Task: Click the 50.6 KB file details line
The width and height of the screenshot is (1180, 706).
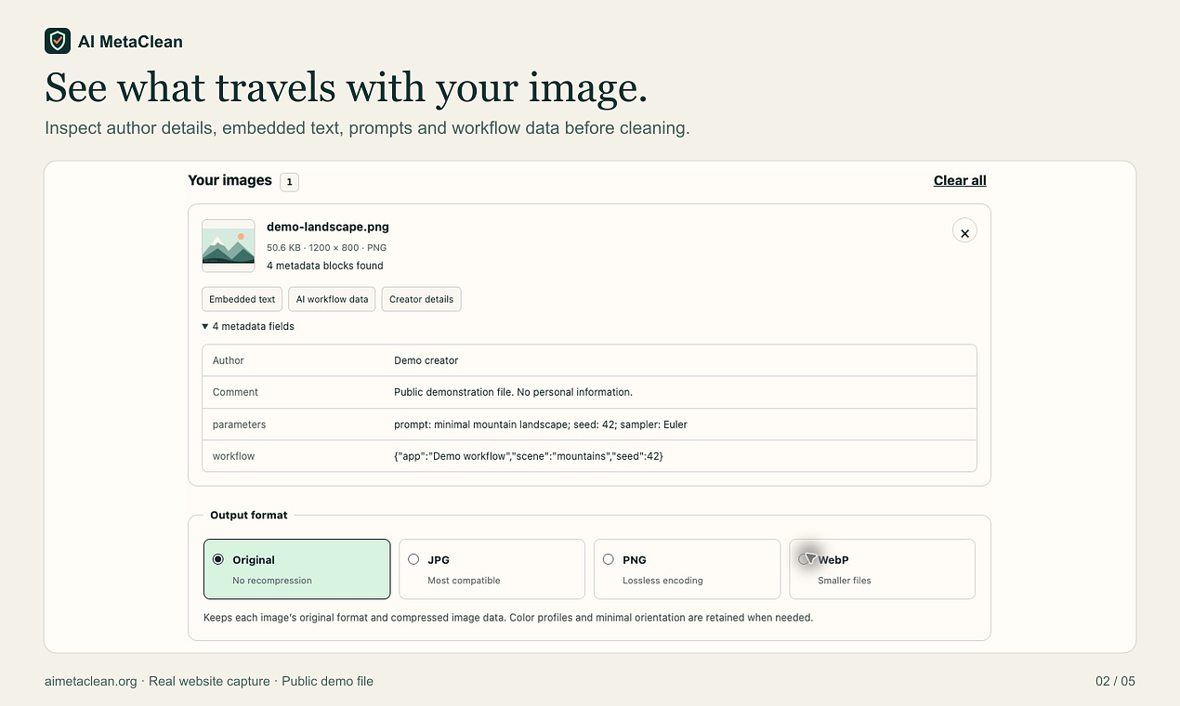Action: pyautogui.click(x=326, y=248)
